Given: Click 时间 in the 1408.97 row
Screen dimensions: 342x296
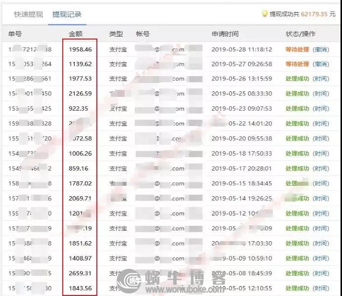Looking at the screenshot, I should pyautogui.click(x=321, y=258).
